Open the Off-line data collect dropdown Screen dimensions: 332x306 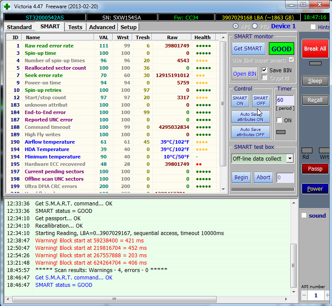[290, 158]
